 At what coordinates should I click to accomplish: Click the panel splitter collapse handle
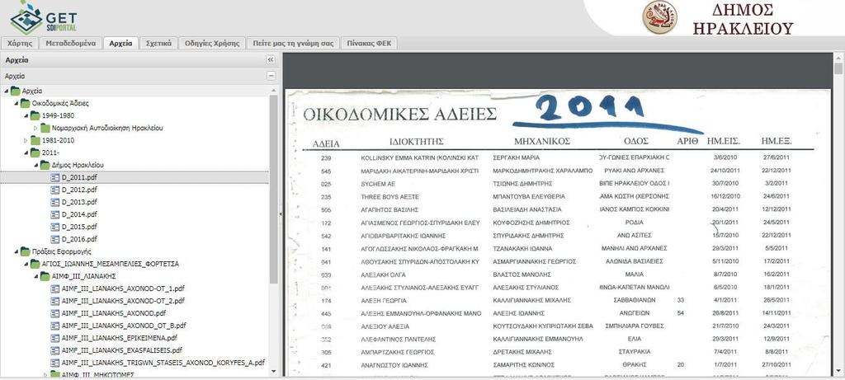tap(281, 214)
